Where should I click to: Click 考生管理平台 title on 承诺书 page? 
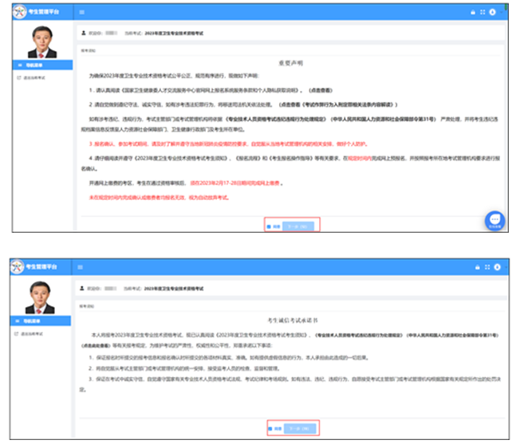[x=41, y=267]
